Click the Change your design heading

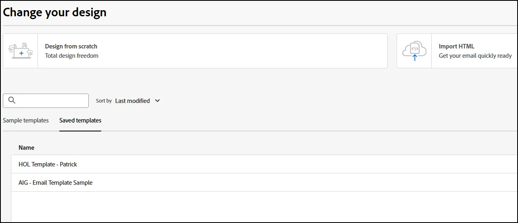pos(55,12)
